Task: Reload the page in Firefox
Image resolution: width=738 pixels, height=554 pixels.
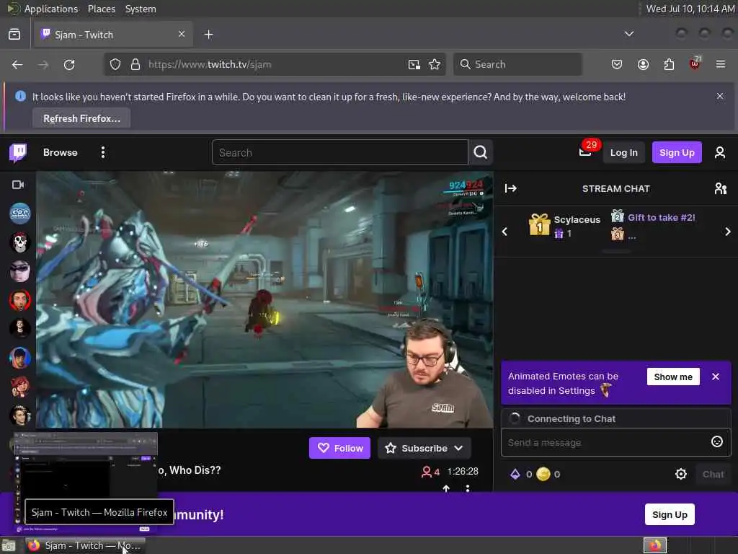Action: point(69,64)
